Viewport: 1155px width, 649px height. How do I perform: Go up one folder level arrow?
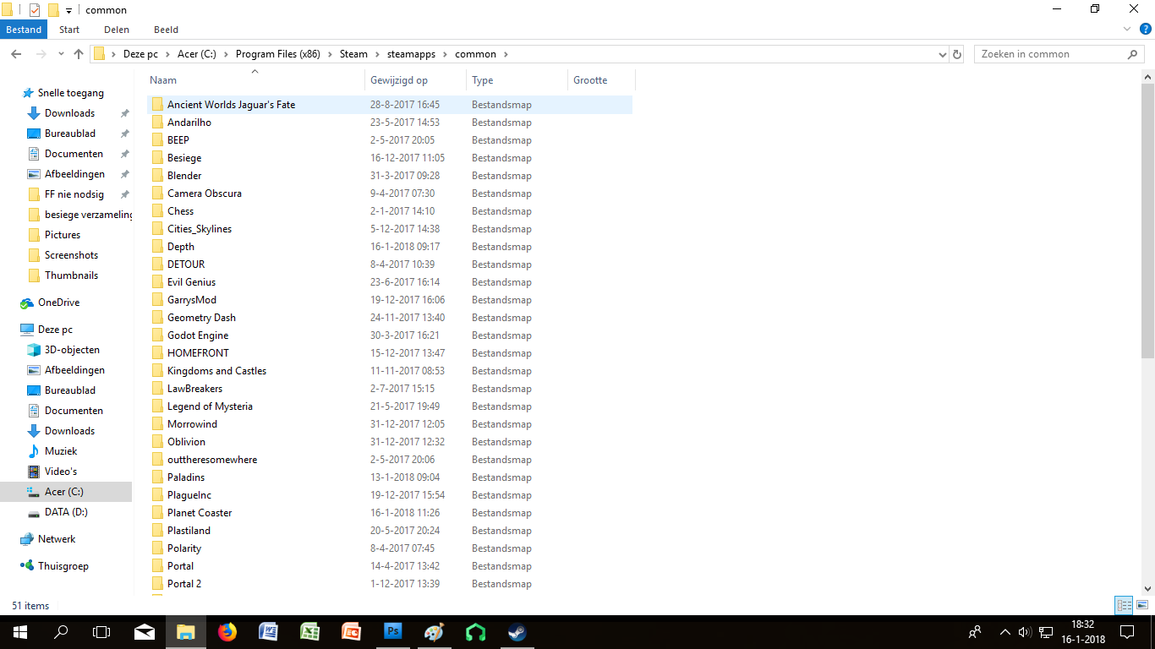coord(79,54)
